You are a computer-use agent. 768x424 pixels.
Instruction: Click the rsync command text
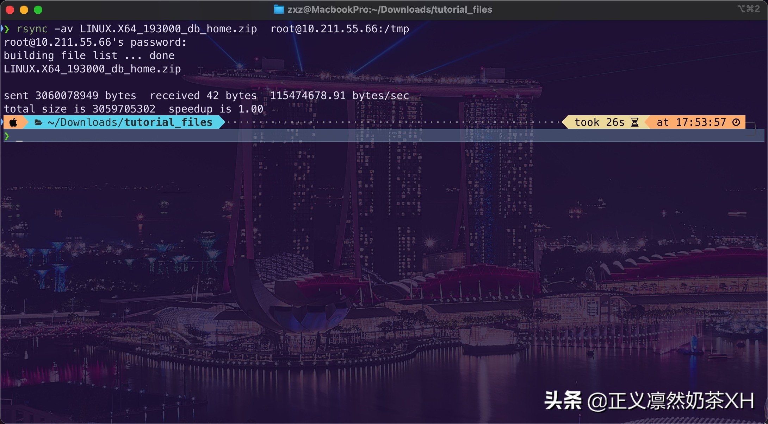coord(32,29)
